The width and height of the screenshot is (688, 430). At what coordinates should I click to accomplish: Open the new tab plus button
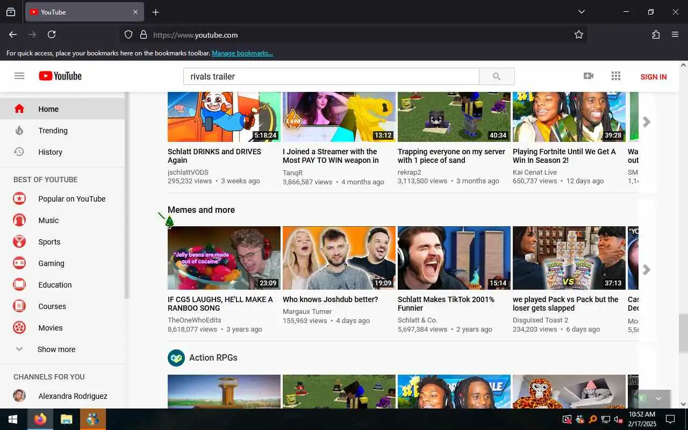point(155,12)
